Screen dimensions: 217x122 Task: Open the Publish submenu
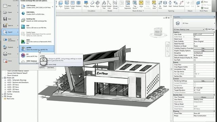11,47
